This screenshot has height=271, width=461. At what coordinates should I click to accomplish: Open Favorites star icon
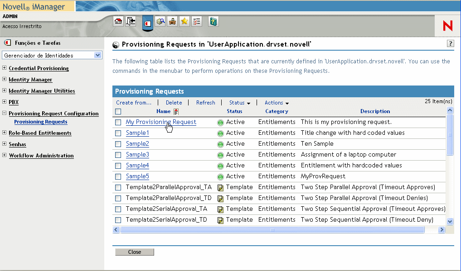tap(184, 21)
